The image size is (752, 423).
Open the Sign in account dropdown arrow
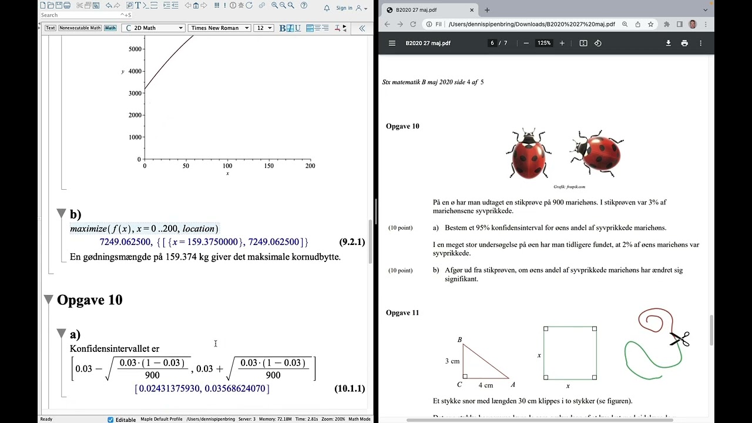tap(366, 9)
